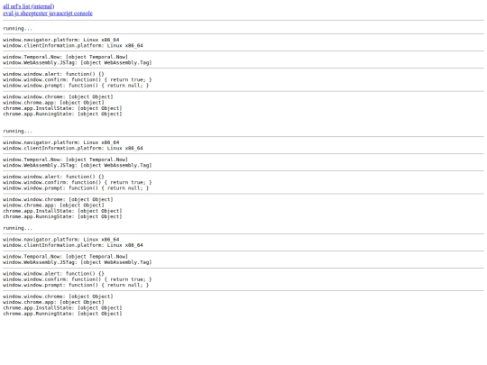
Task: Click "window.navigator.platform" line in second output block
Action: coord(61,142)
